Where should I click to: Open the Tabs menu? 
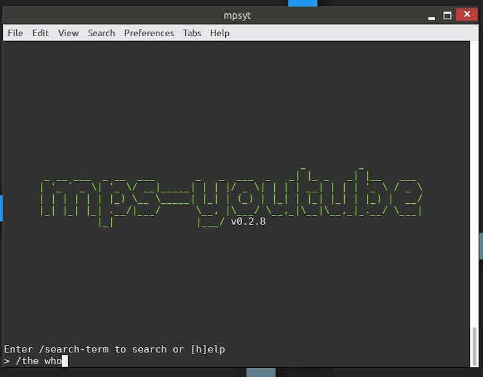click(x=192, y=33)
